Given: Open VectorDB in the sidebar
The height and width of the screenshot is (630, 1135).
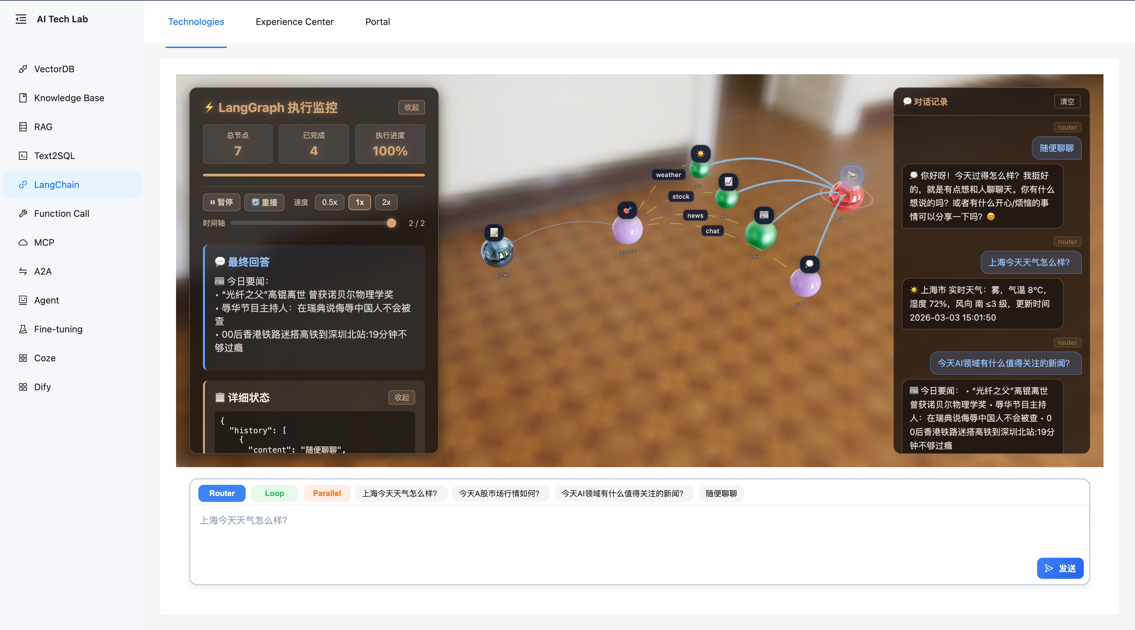Looking at the screenshot, I should point(72,69).
